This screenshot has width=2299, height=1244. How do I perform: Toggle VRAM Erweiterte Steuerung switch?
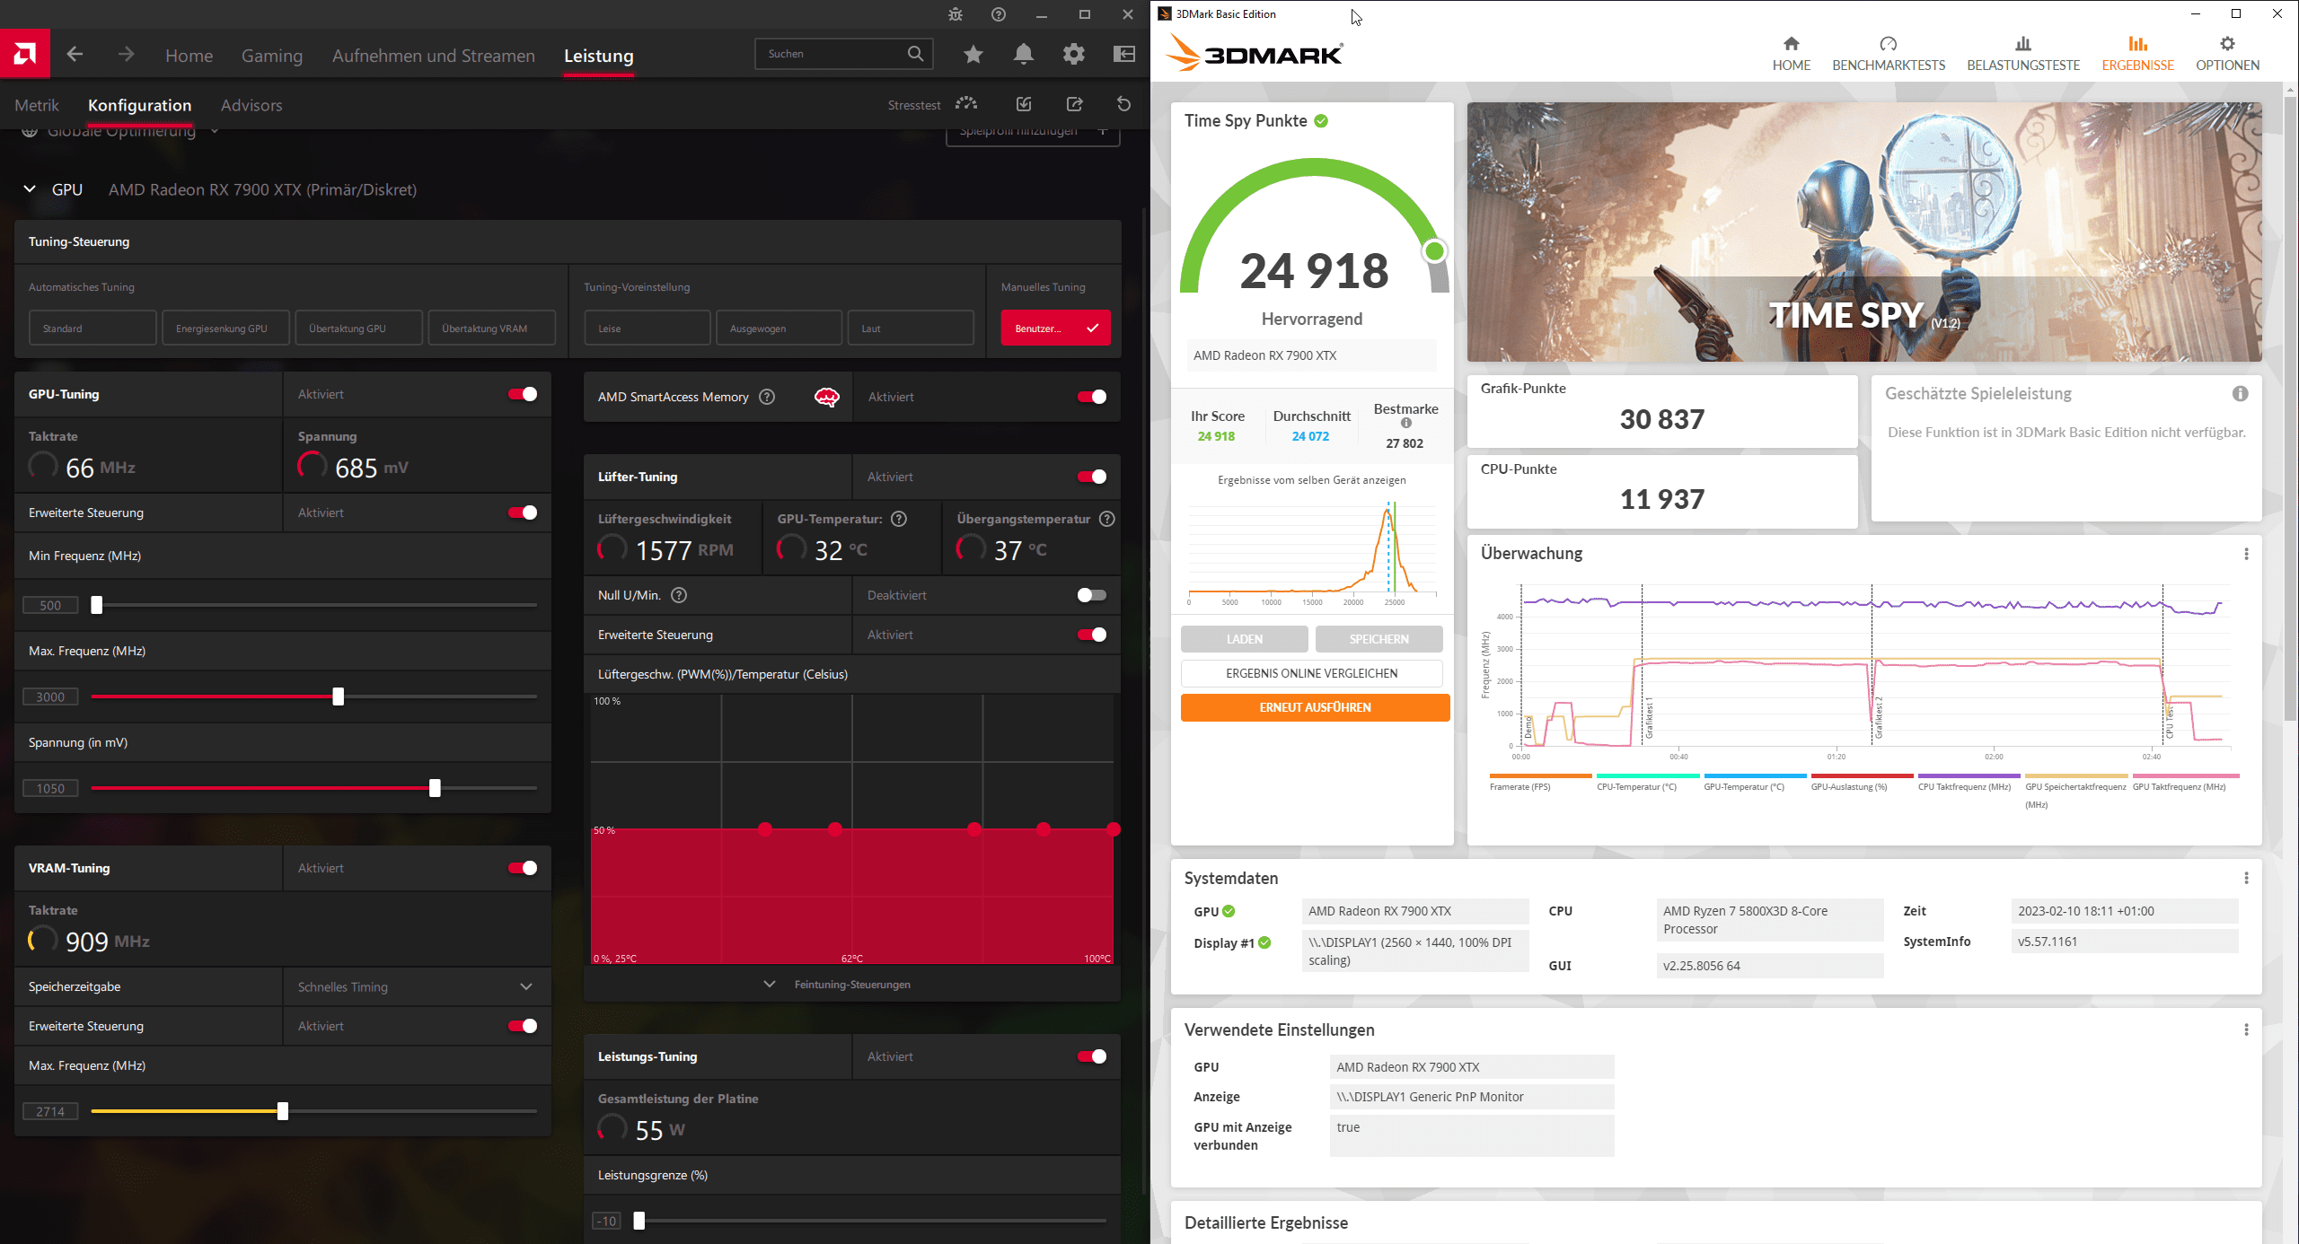pos(523,1026)
